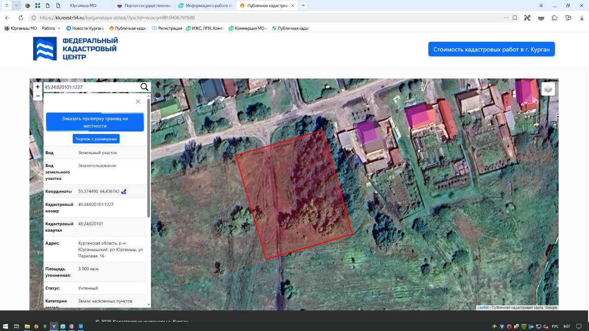The height and width of the screenshot is (331, 589).
Task: Click the status value Учтенный
Action: click(88, 288)
